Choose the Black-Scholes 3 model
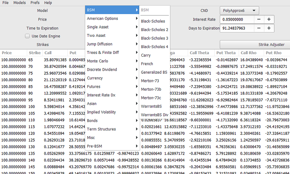 click(154, 38)
